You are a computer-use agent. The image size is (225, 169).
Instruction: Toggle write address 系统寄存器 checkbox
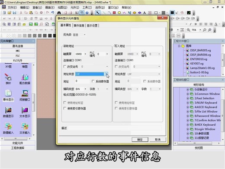pos(145,81)
